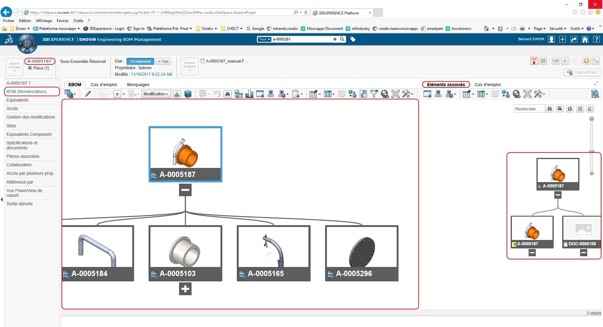The width and height of the screenshot is (603, 327).
Task: Select the A-0005165 part thumbnail
Action: [x=274, y=253]
